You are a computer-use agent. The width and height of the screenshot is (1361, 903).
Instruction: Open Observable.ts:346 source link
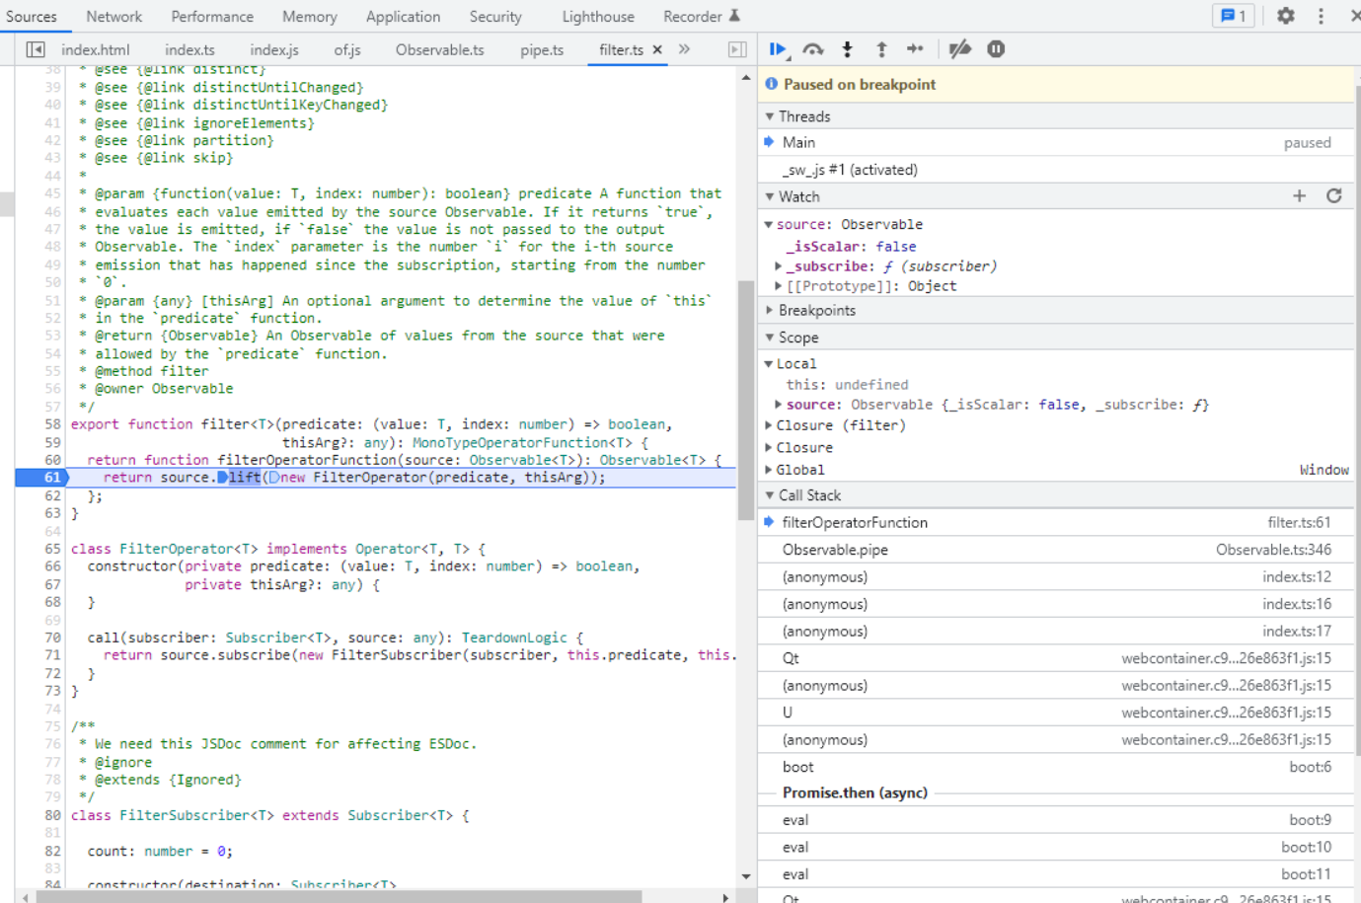(x=1273, y=550)
